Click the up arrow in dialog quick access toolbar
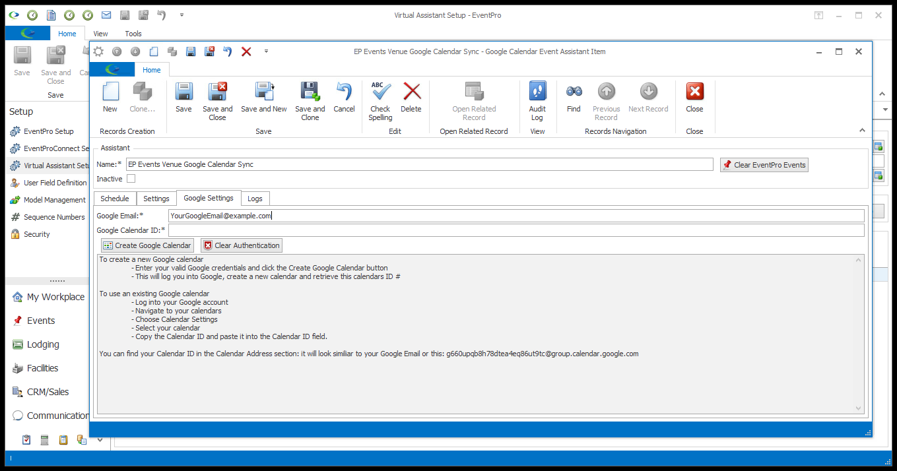Image resolution: width=897 pixels, height=471 pixels. (x=117, y=51)
